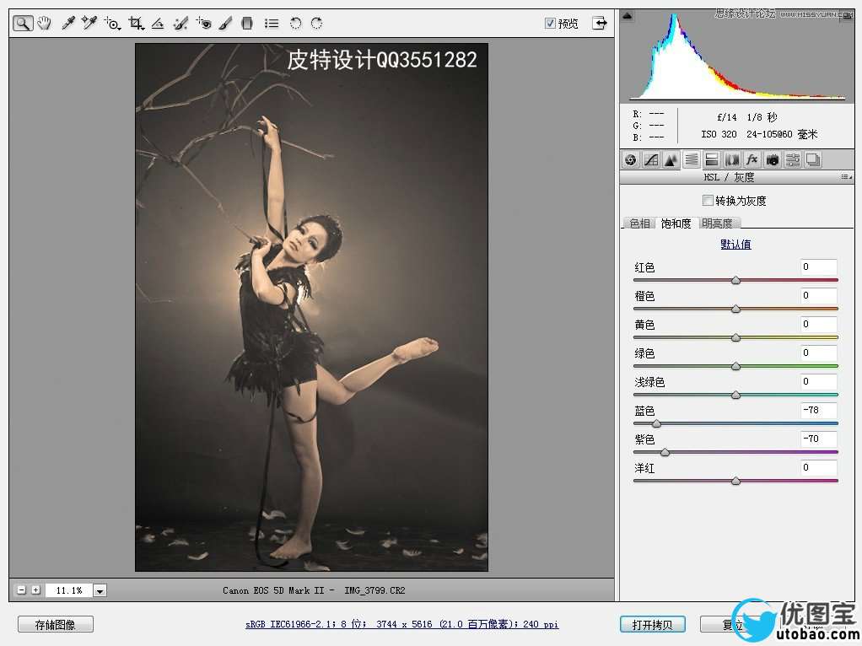Open the Camera Calibration panel
The width and height of the screenshot is (862, 646).
[x=773, y=159]
